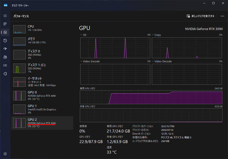The height and width of the screenshot is (159, 228).
Task: Open the Video Encode engine dropdown
Action: coord(81,61)
